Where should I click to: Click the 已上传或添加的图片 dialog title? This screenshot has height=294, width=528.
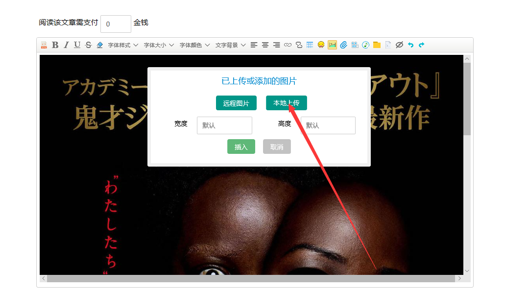coord(259,81)
